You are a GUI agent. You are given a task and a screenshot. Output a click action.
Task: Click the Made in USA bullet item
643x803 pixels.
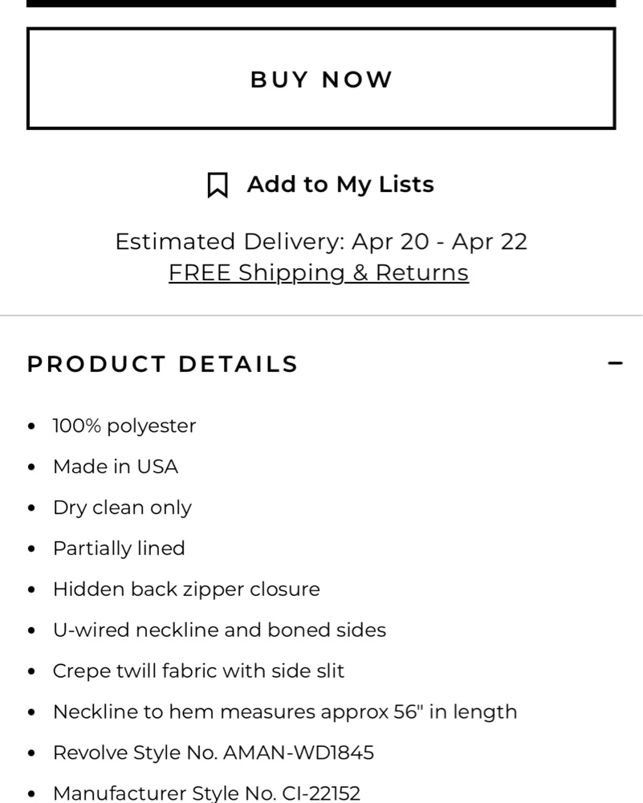(116, 467)
